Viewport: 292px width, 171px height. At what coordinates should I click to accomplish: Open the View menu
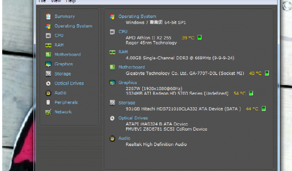pyautogui.click(x=56, y=1)
